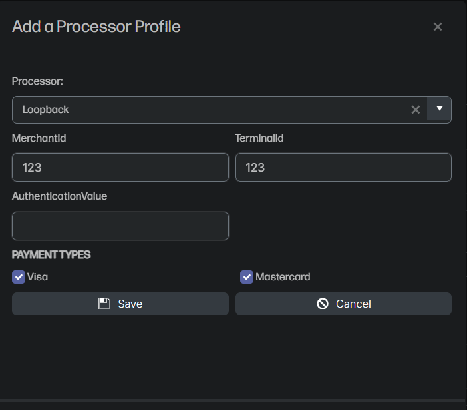The height and width of the screenshot is (410, 467).
Task: Click into the empty AuthenticationValue field
Action: pyautogui.click(x=120, y=226)
